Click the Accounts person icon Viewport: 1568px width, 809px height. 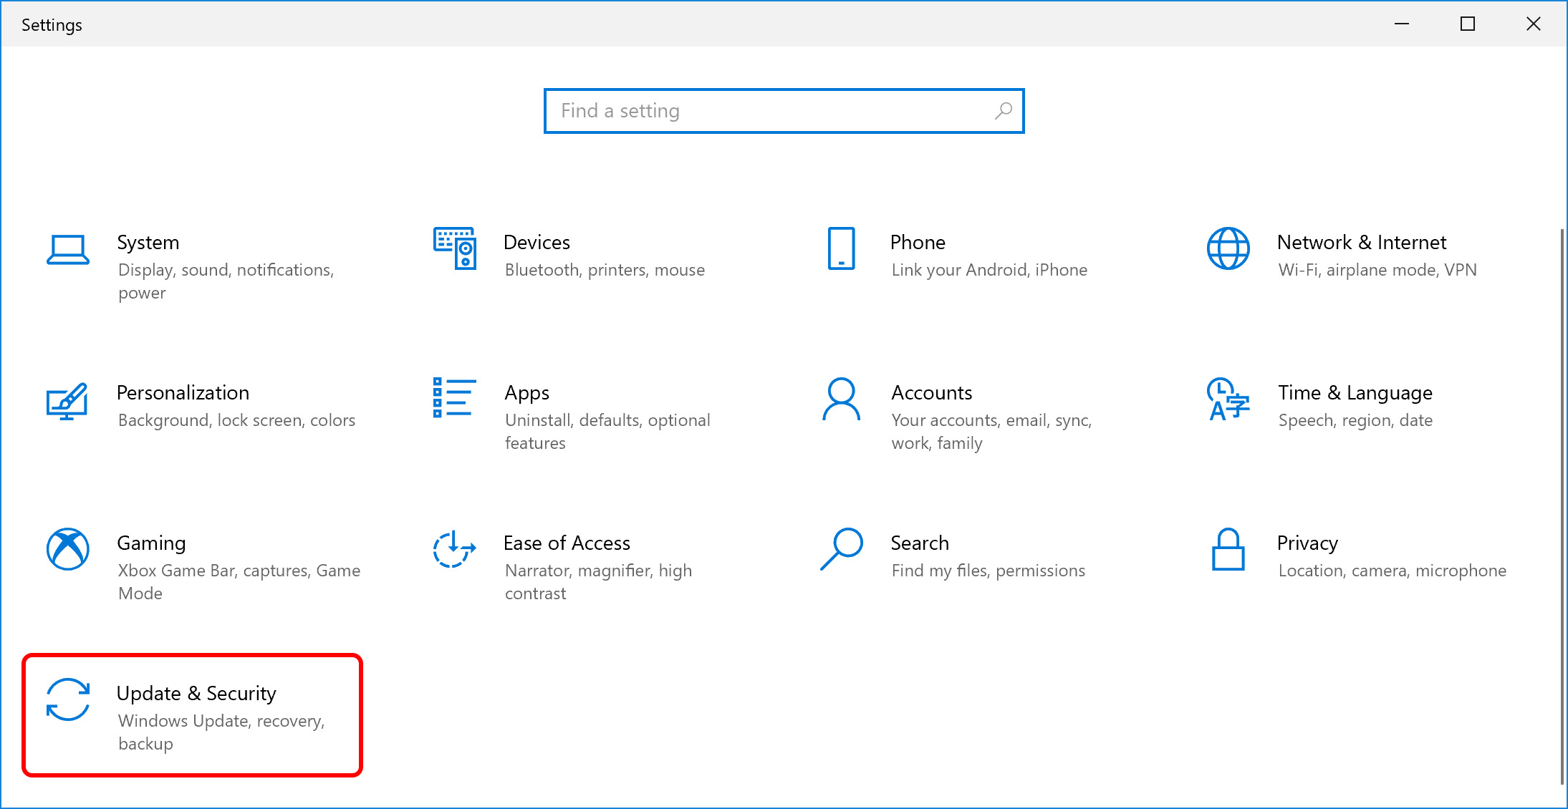point(842,399)
